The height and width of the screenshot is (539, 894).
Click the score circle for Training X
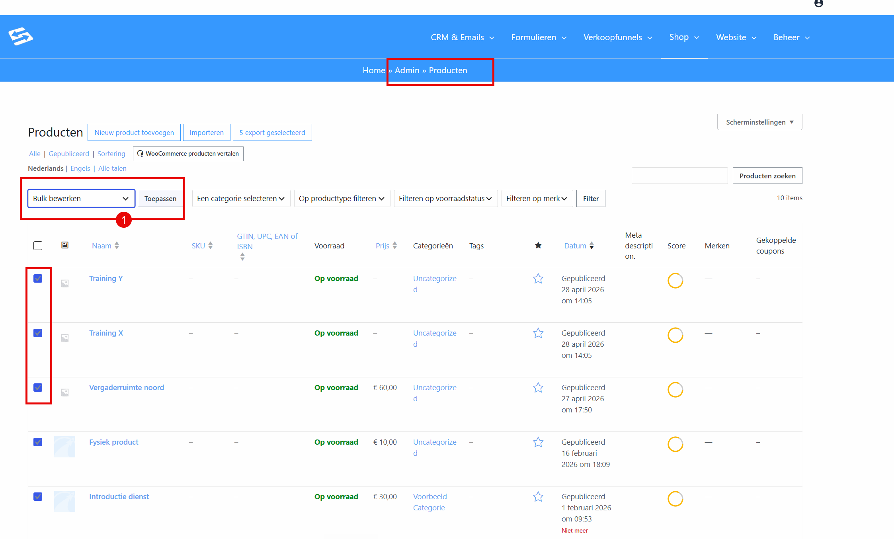[x=675, y=335]
